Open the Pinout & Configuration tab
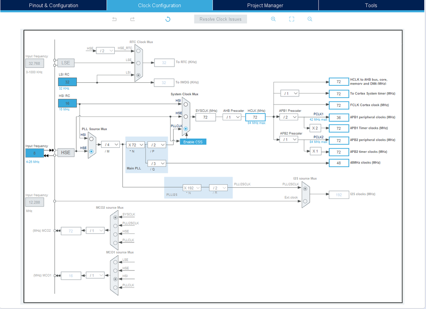 pos(54,6)
